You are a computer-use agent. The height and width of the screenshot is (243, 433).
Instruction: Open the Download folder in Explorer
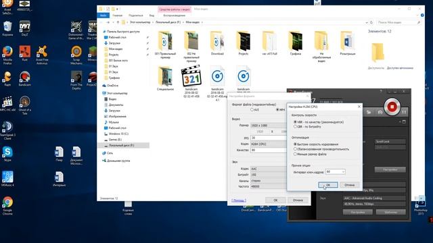point(217,43)
